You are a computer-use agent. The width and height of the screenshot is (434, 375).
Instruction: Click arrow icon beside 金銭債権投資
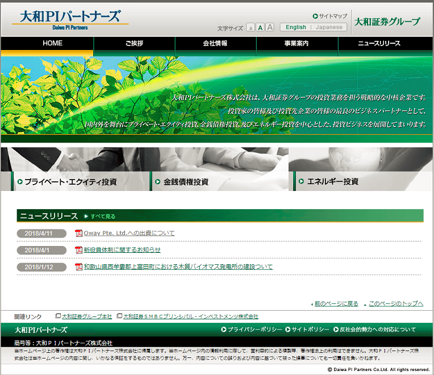click(x=158, y=182)
